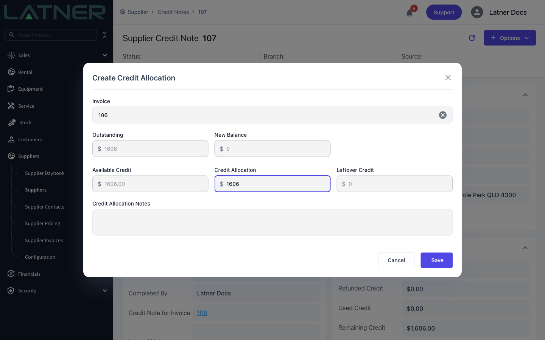Click the refresh icon beside Options
This screenshot has width=545, height=340.
(472, 38)
